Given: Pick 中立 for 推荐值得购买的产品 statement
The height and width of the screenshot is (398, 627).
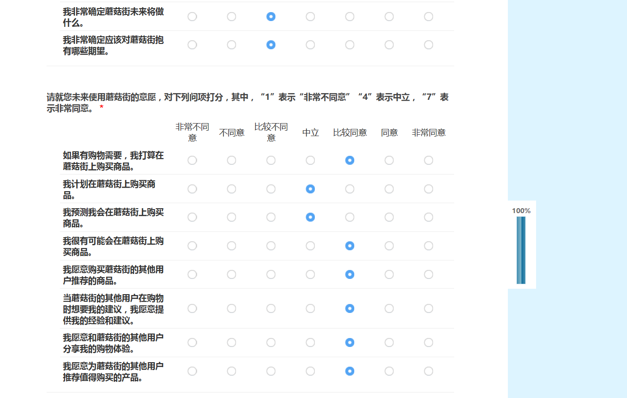Looking at the screenshot, I should (x=310, y=371).
